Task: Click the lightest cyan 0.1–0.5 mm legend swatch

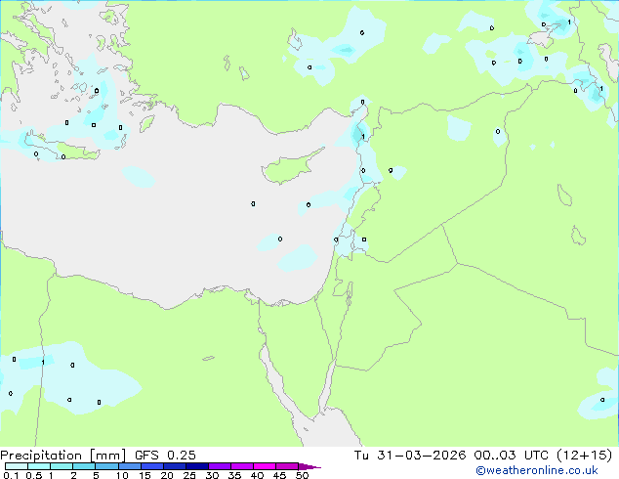Action: [17, 466]
